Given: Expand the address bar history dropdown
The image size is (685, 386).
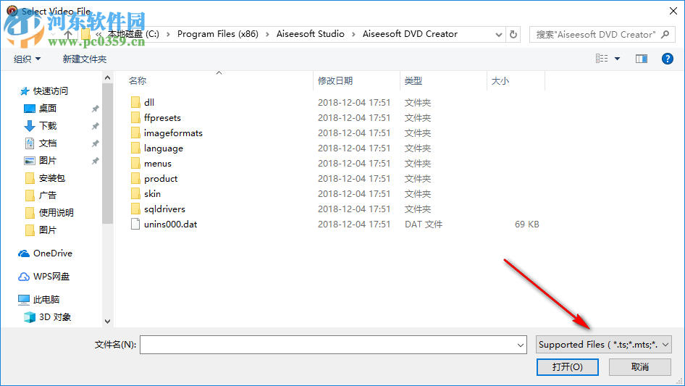Looking at the screenshot, I should [x=498, y=35].
